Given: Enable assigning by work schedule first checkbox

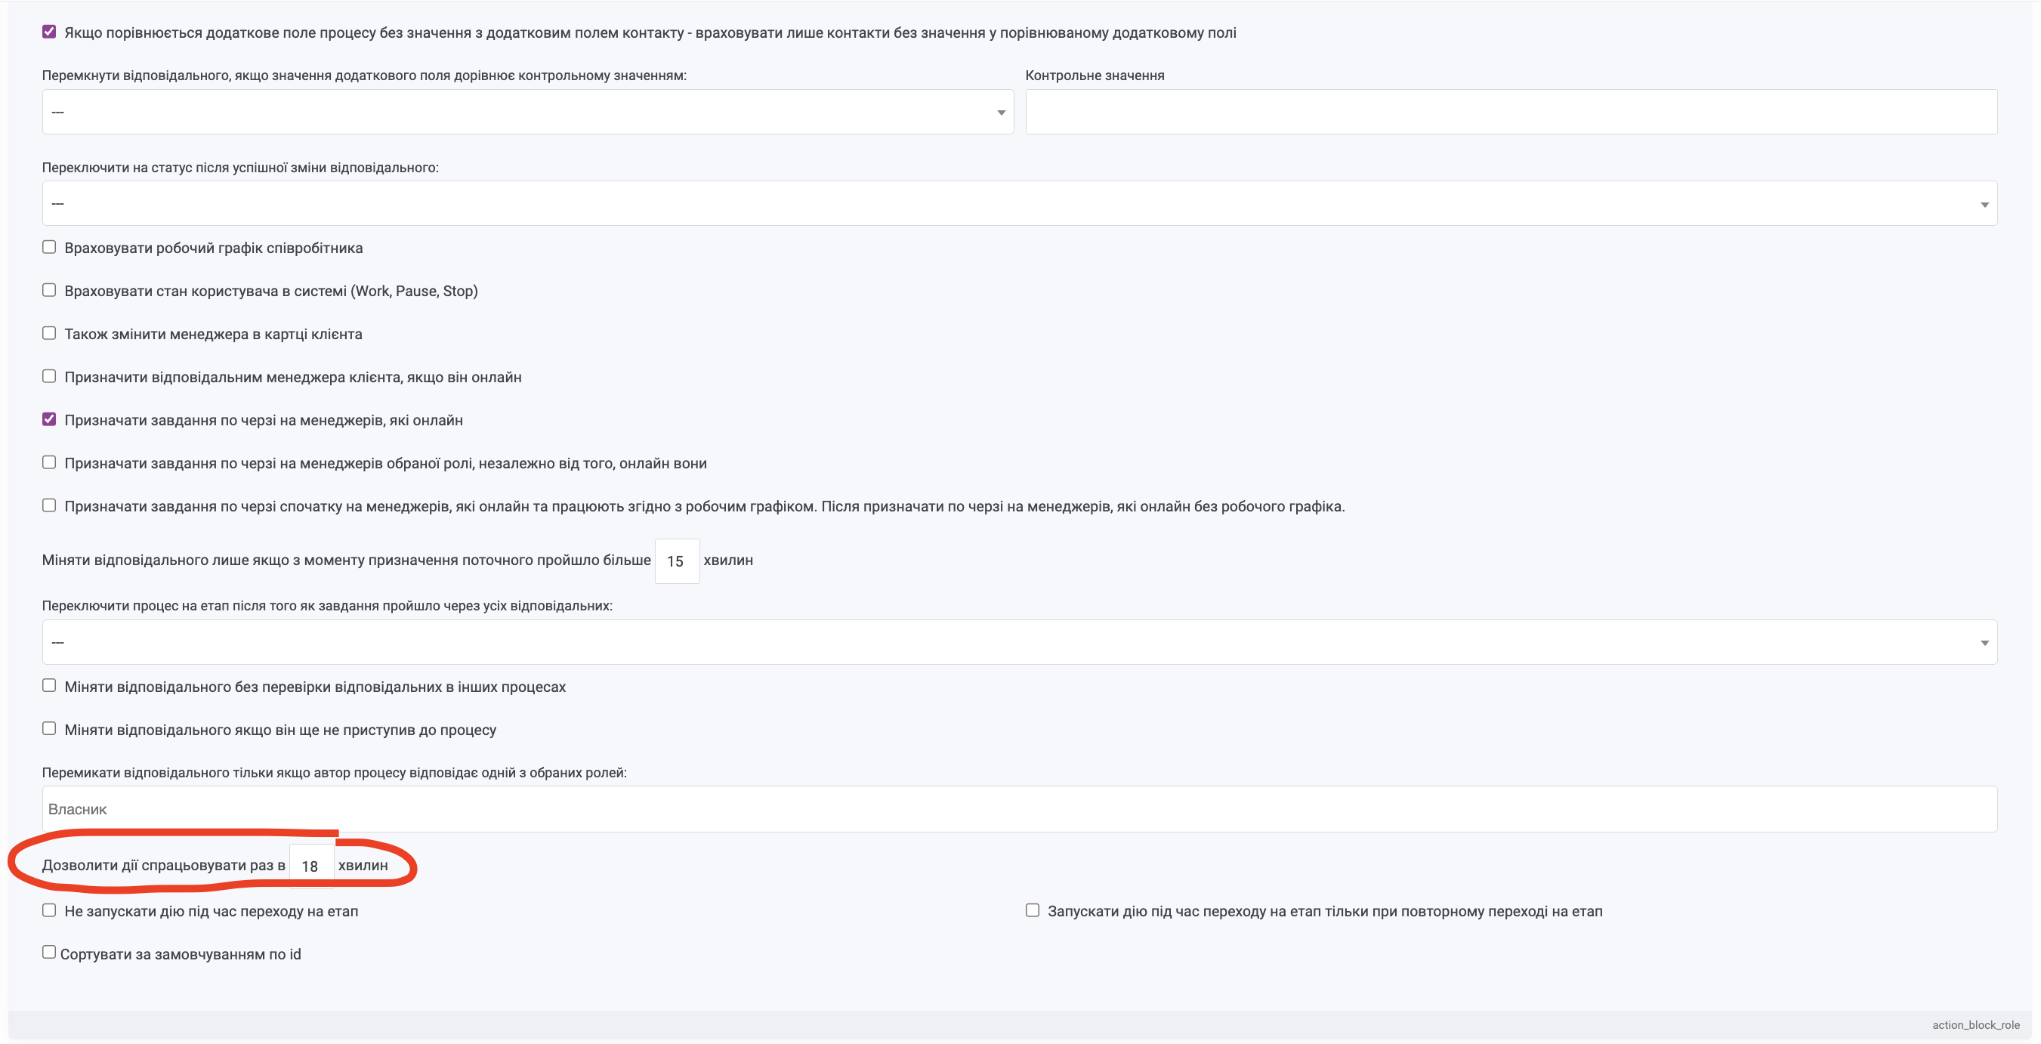Looking at the screenshot, I should pos(49,505).
